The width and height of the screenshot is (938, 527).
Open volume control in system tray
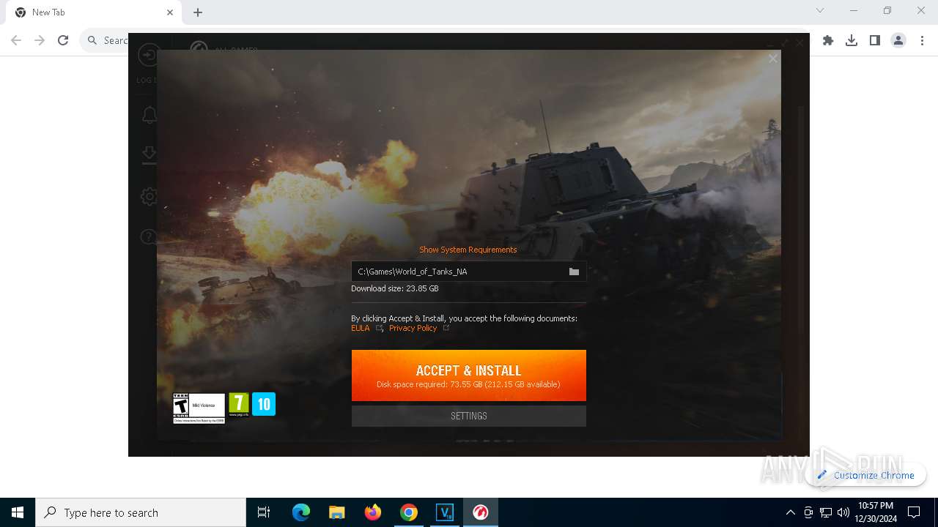843,512
